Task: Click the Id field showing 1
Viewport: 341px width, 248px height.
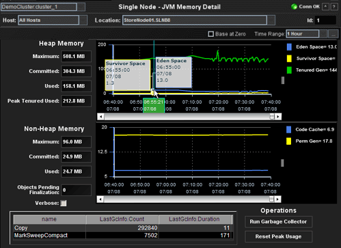Action: tap(325, 20)
